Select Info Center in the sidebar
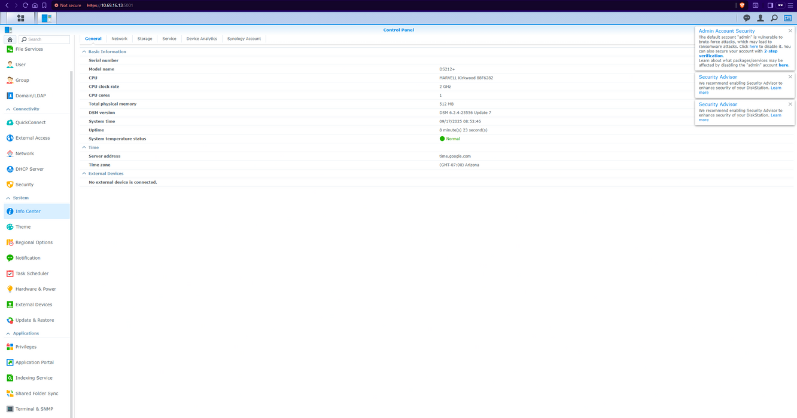797x418 pixels. pyautogui.click(x=36, y=211)
